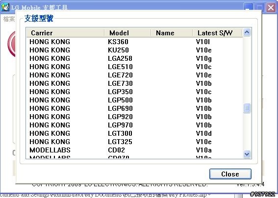Select the LGE510 row

134,67
